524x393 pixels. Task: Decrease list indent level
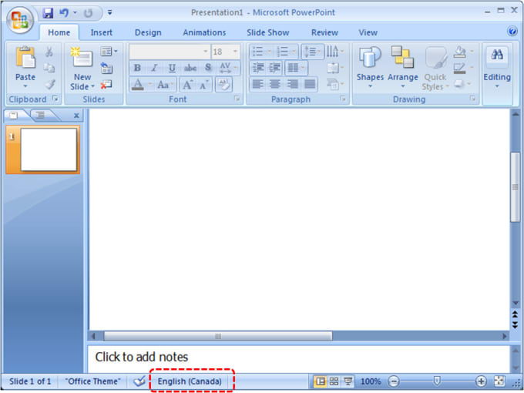[x=258, y=68]
